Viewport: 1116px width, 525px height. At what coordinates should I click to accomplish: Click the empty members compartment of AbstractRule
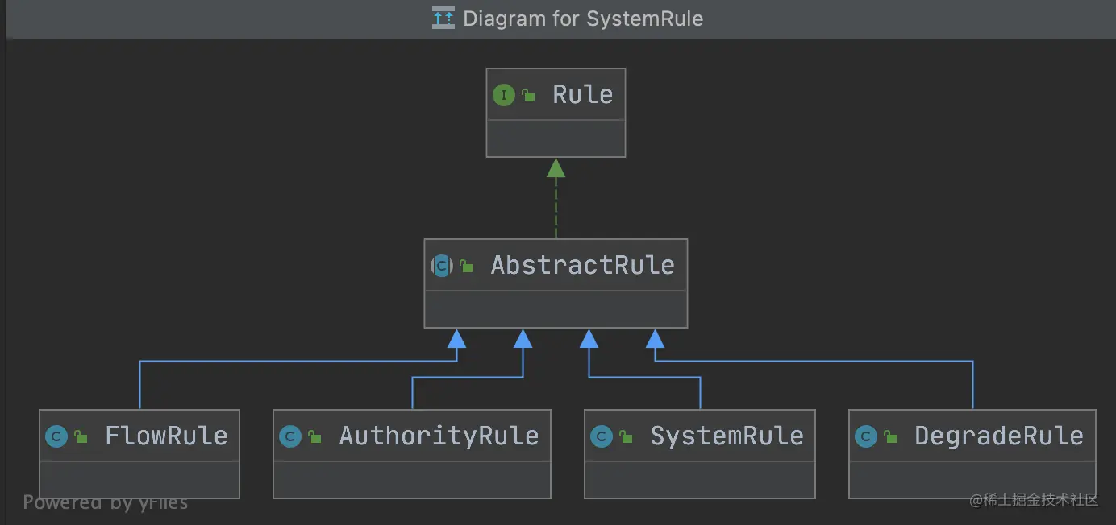coord(556,309)
